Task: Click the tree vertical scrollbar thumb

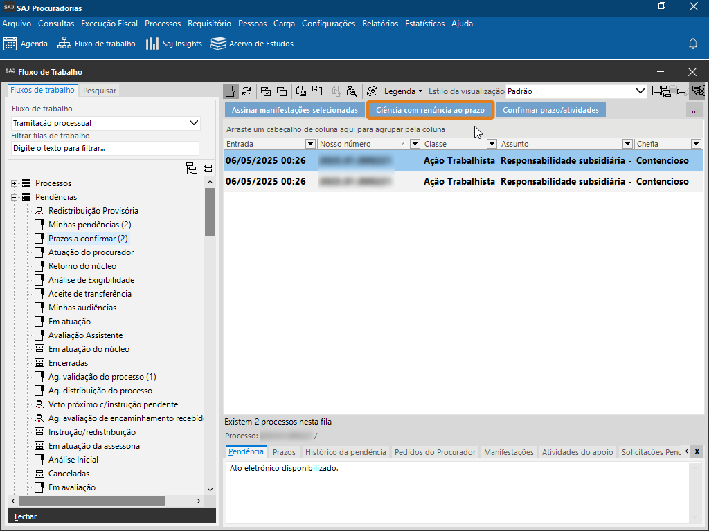Action: coord(210,212)
